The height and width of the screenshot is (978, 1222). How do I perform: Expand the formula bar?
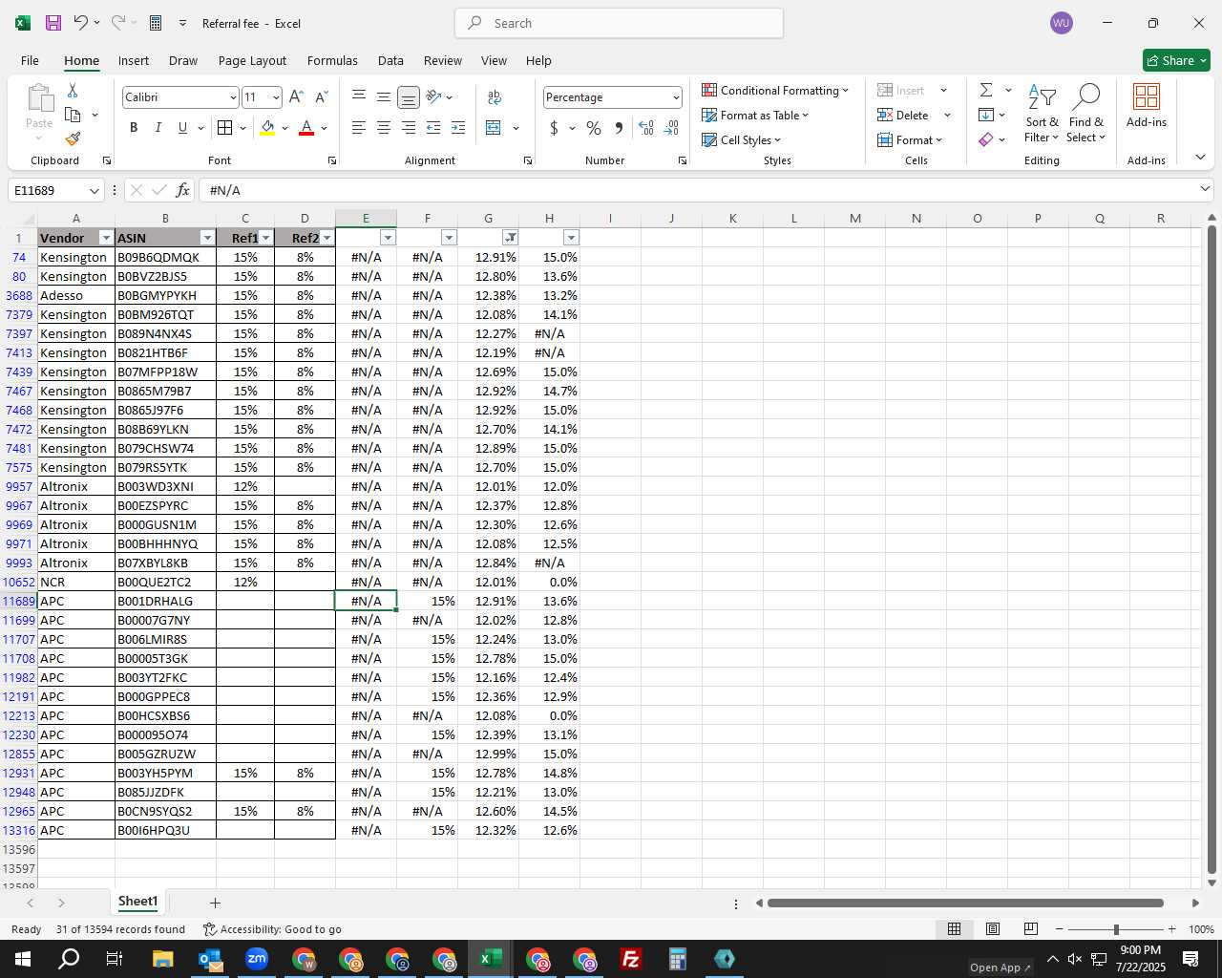pyautogui.click(x=1205, y=189)
